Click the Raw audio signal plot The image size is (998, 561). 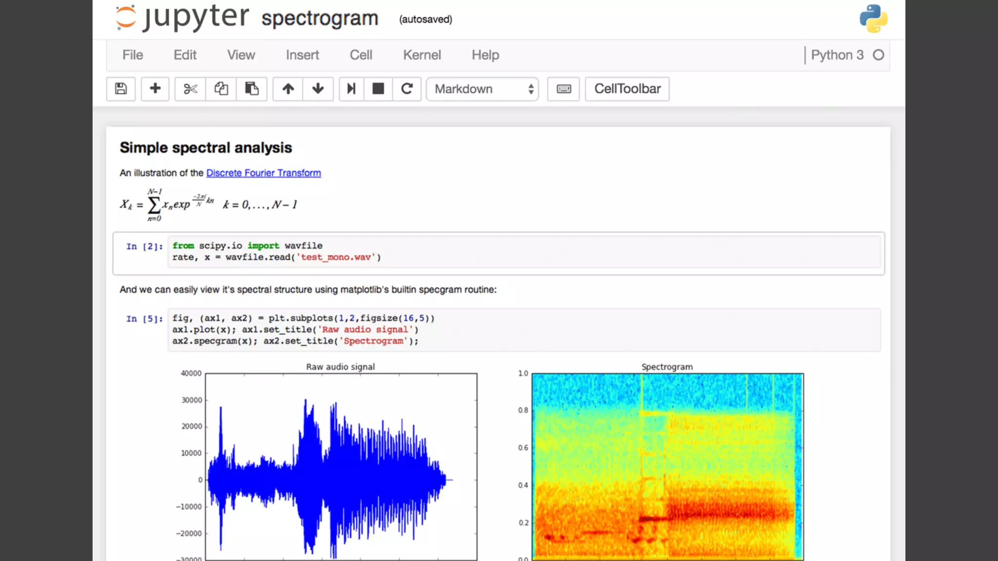click(x=341, y=467)
